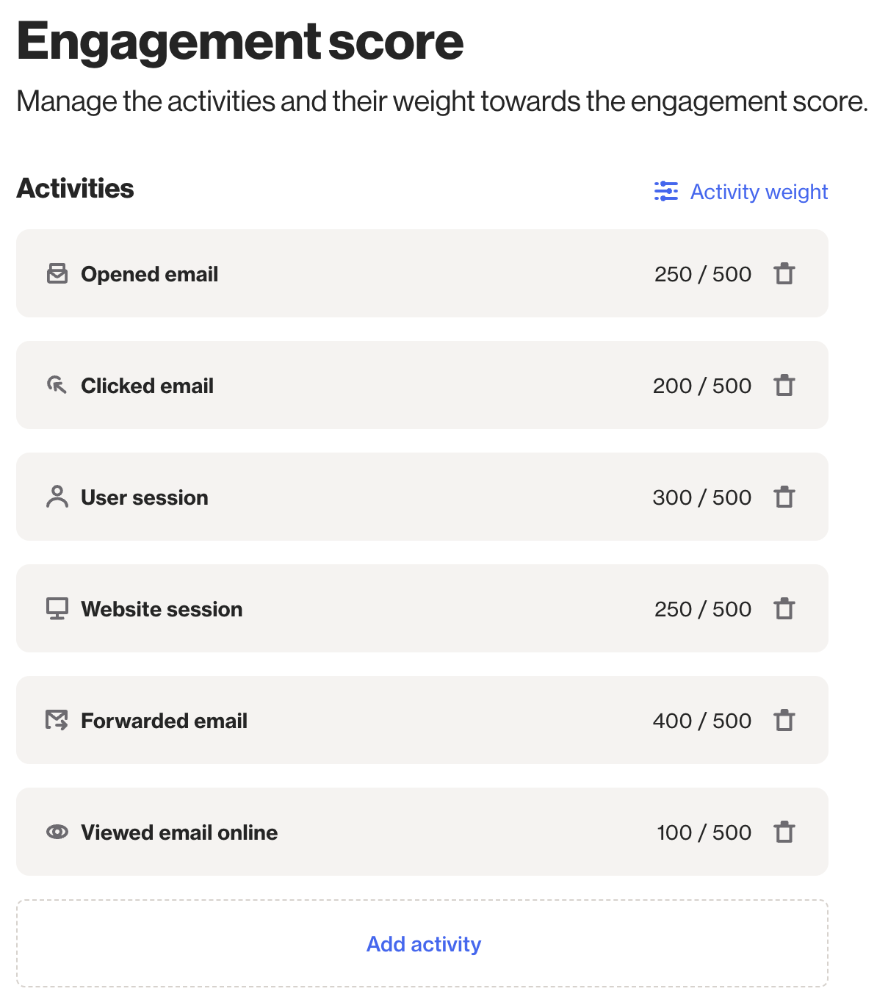Screen dimensions: 877x1008
Task: Click the User session person icon
Action: click(57, 497)
